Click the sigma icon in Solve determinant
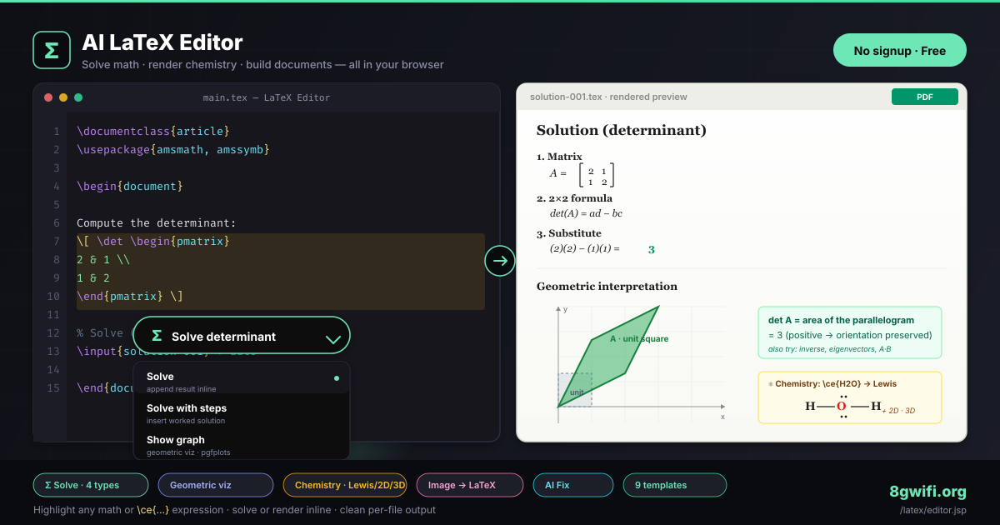Image resolution: width=1000 pixels, height=525 pixels. [157, 336]
